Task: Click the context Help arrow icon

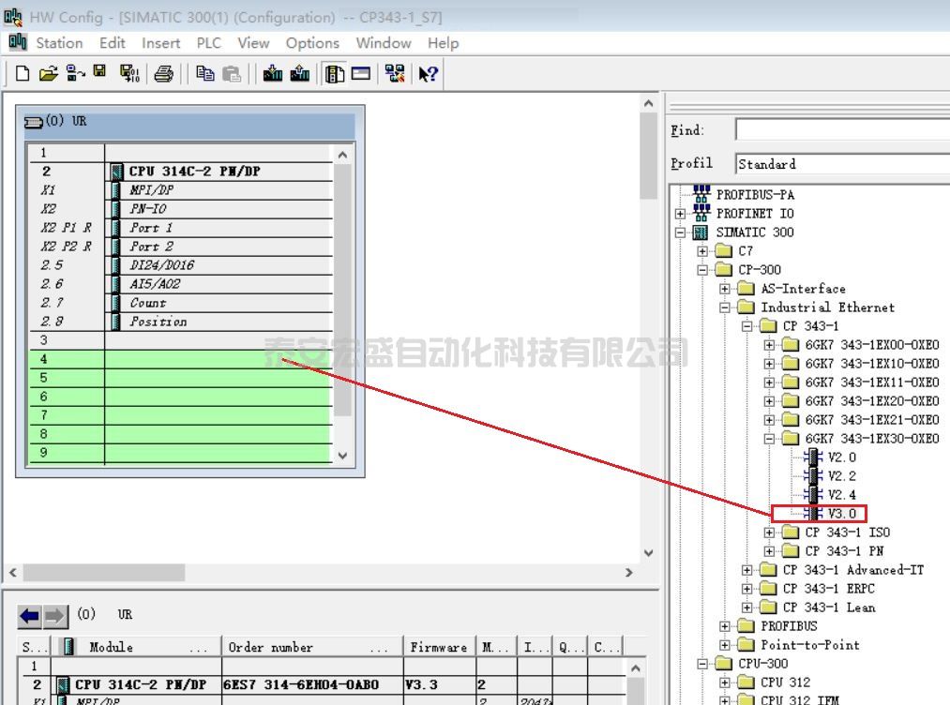Action: pyautogui.click(x=428, y=74)
